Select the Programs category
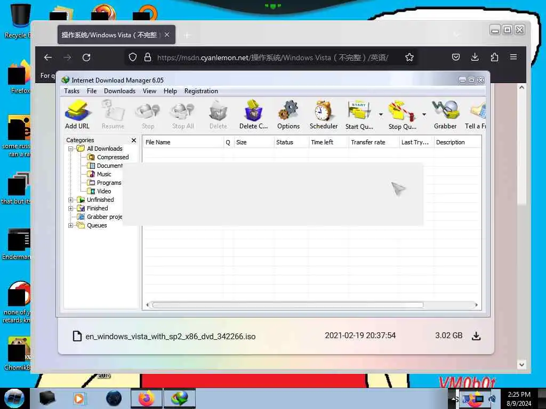 [x=109, y=183]
